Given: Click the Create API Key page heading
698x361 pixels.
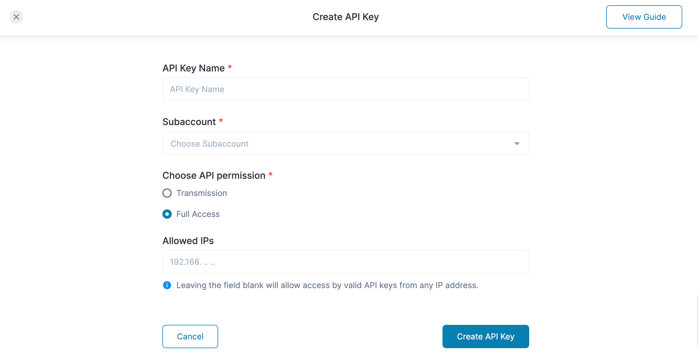Looking at the screenshot, I should click(345, 17).
